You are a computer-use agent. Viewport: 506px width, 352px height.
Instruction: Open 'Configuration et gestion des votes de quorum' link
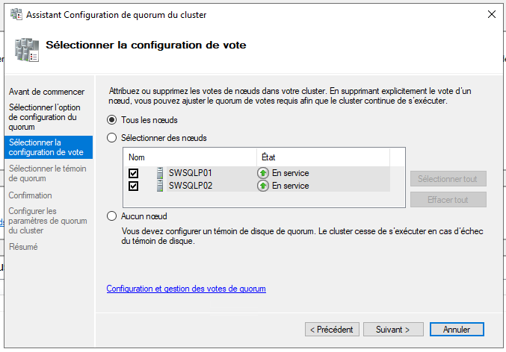click(x=186, y=289)
